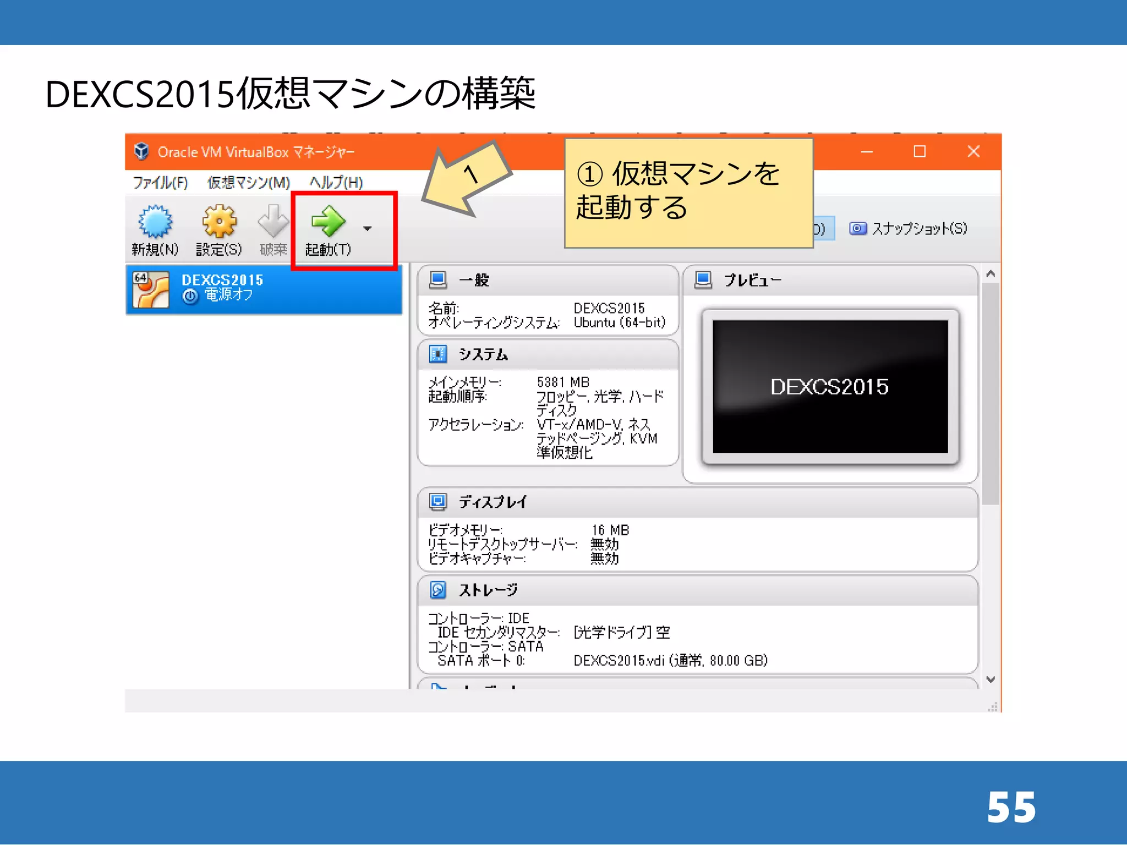Click the 新規(N) new VM icon
Screen dimensions: 1127x845
click(155, 222)
